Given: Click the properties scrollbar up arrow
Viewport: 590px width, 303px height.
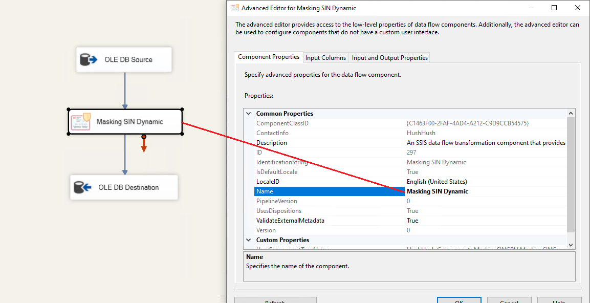Looking at the screenshot, I should point(571,113).
